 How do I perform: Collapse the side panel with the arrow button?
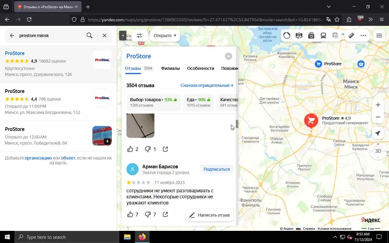122,36
